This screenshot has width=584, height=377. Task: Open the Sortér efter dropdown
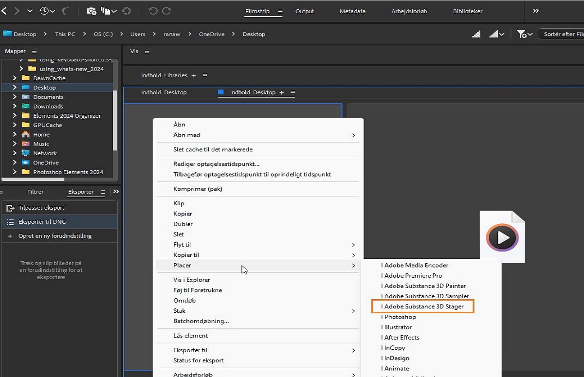tap(563, 34)
